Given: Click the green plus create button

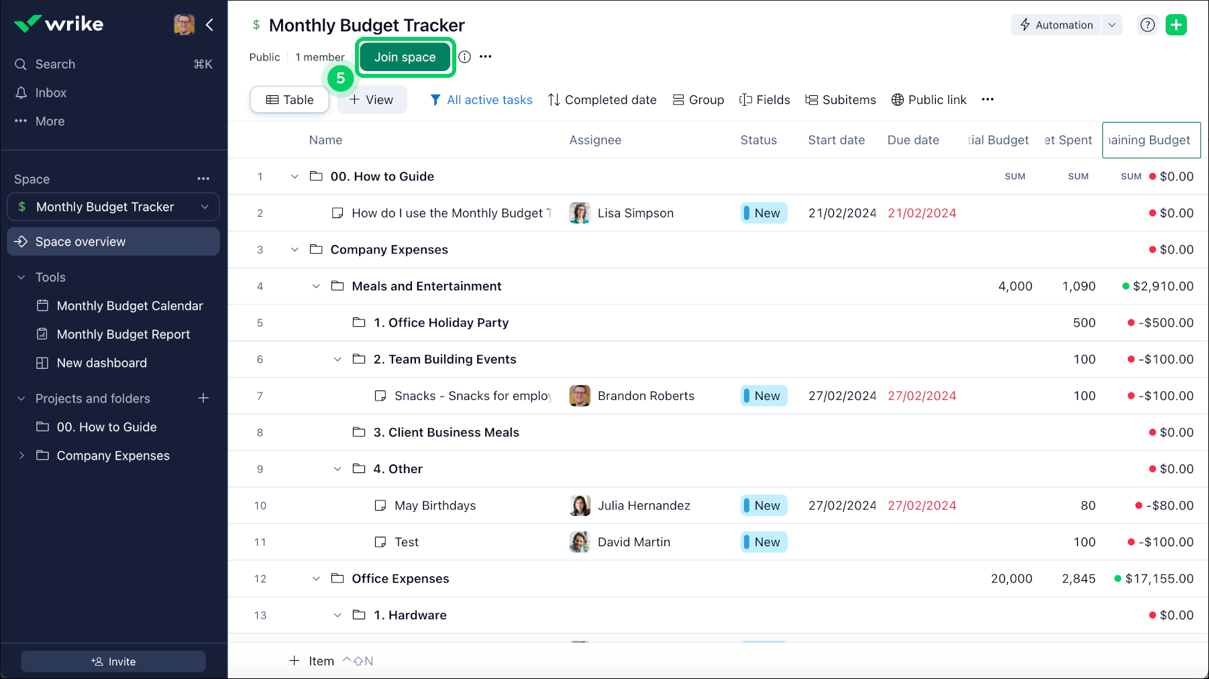Looking at the screenshot, I should point(1176,25).
